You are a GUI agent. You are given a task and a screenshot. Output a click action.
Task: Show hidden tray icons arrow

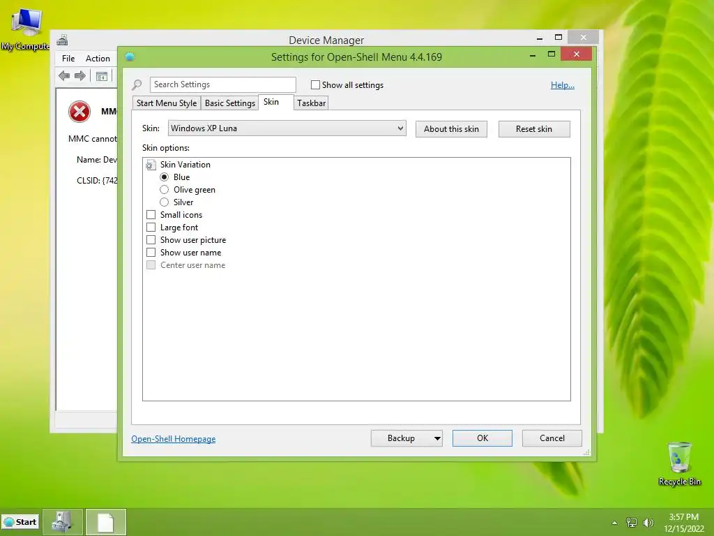pos(614,523)
